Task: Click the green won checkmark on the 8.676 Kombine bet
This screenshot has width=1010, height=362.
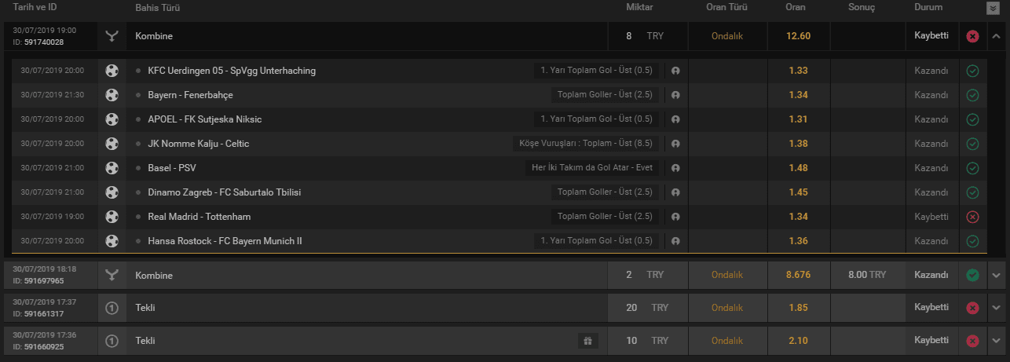Action: click(972, 276)
